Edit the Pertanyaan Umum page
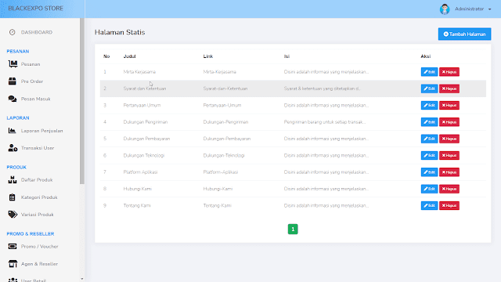Screen dimensions: 501x282 pyautogui.click(x=429, y=105)
